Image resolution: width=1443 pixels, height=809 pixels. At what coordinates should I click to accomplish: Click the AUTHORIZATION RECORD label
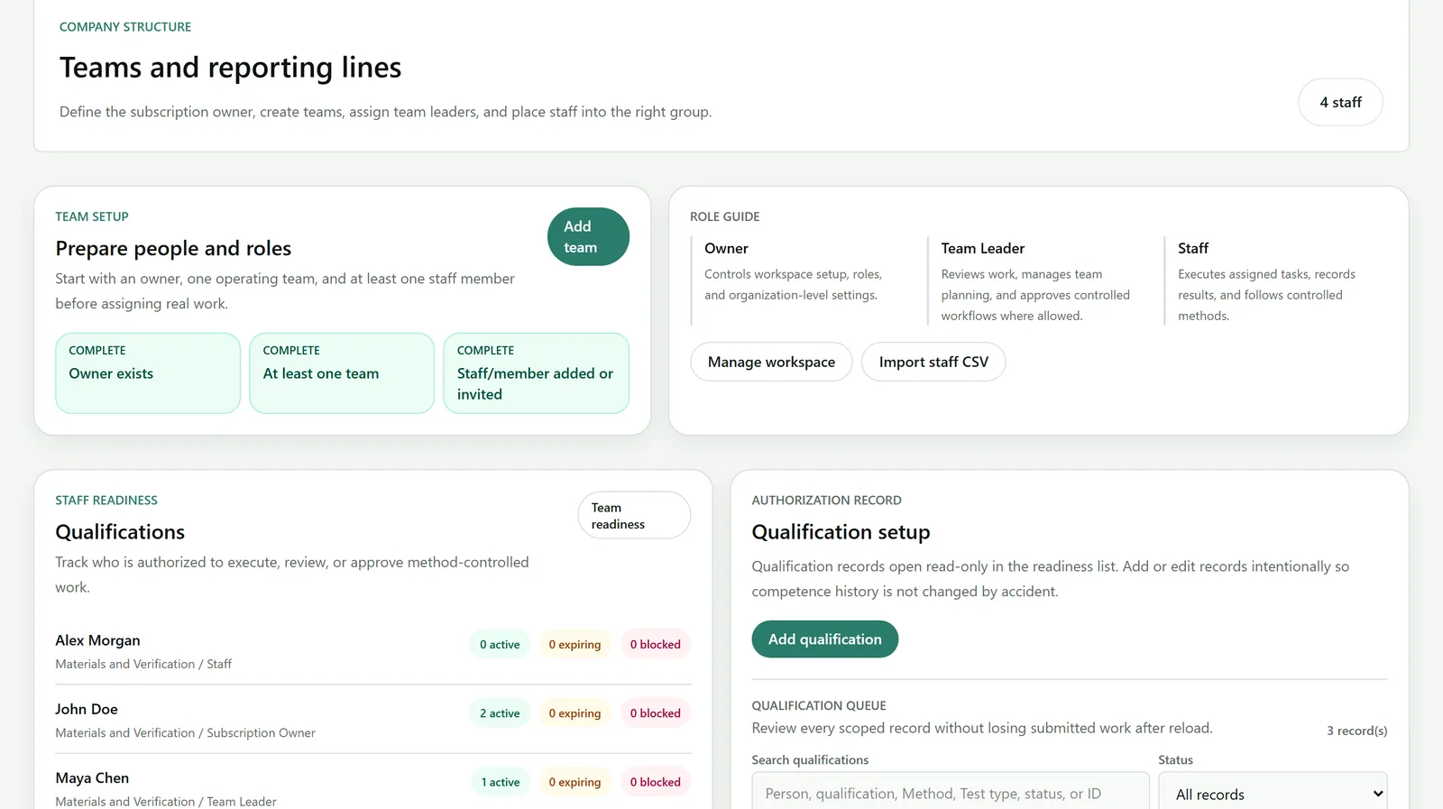tap(827, 501)
